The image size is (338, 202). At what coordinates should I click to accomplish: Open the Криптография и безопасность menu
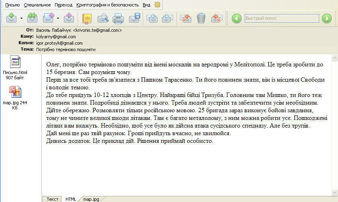(108, 5)
